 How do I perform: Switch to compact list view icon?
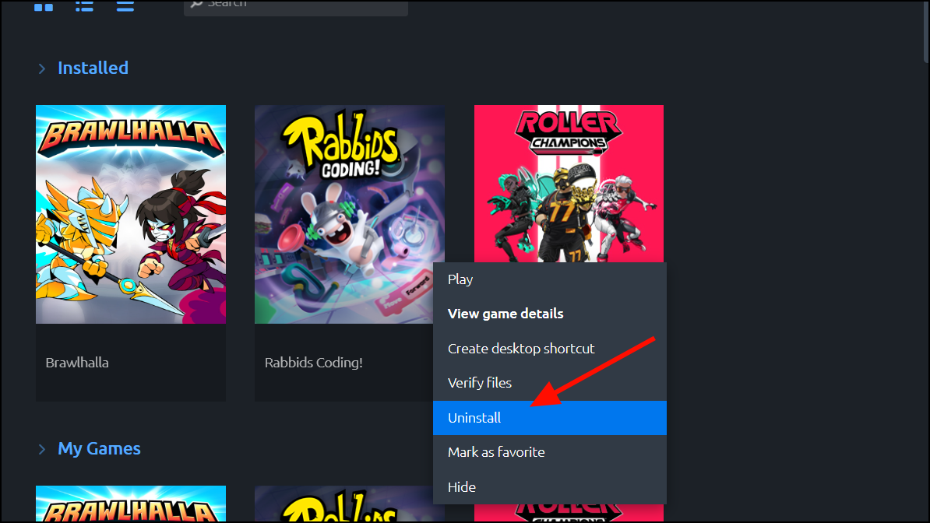pos(125,6)
